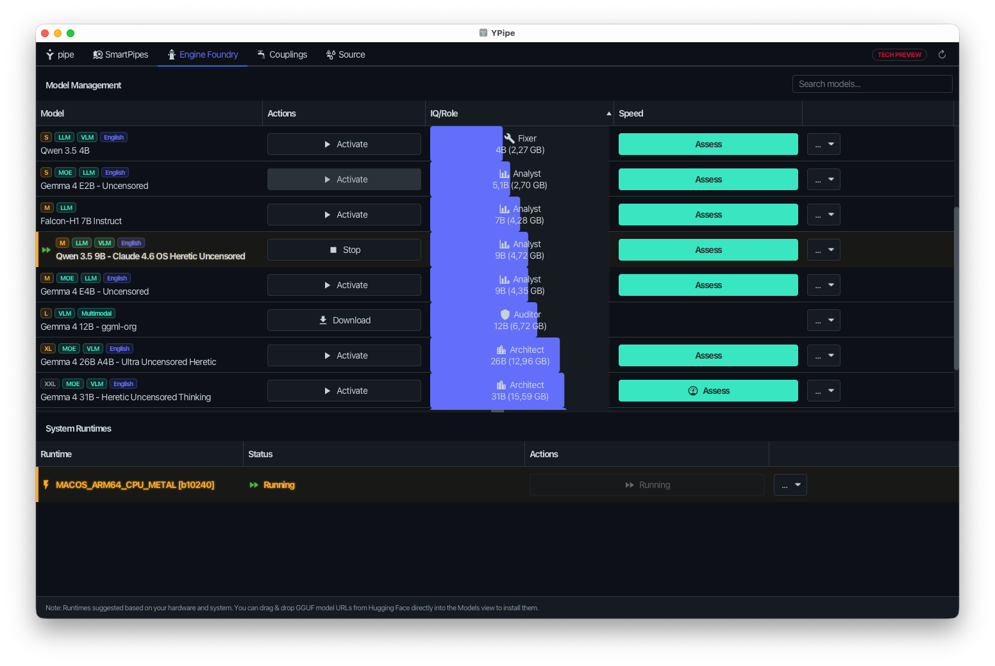Viewport: 995px width, 666px height.
Task: Click the English tag on Qwen 3.5 4B
Action: pyautogui.click(x=114, y=138)
